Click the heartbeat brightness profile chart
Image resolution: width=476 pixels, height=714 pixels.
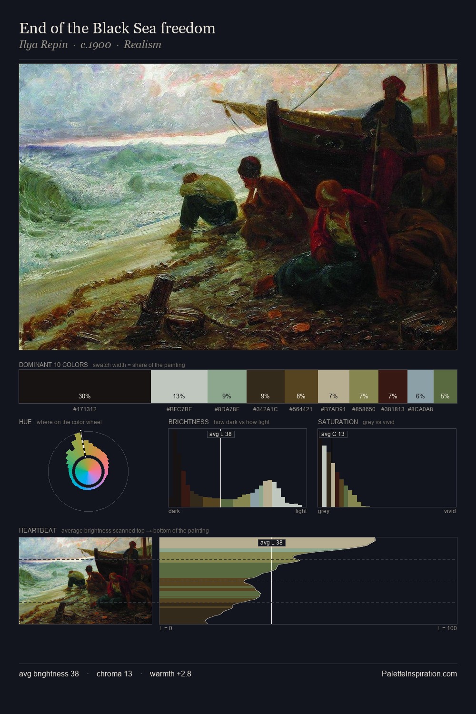point(308,581)
